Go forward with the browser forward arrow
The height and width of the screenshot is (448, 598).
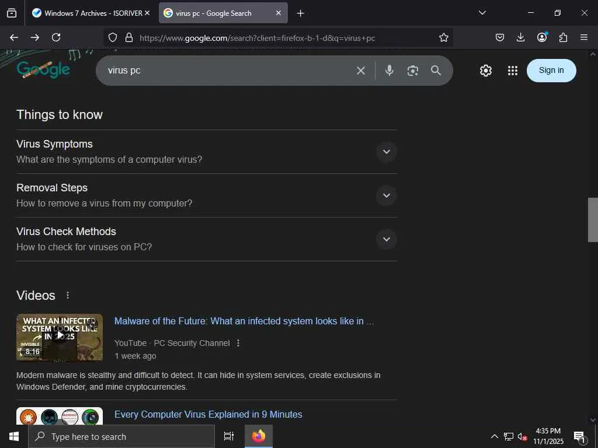pos(35,37)
